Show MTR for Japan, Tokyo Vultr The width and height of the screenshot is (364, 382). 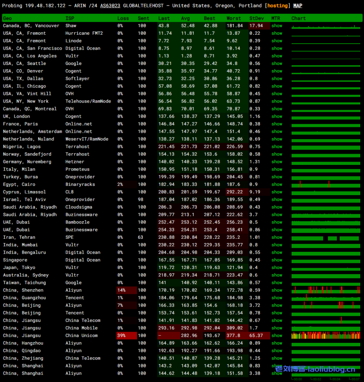coord(277,267)
